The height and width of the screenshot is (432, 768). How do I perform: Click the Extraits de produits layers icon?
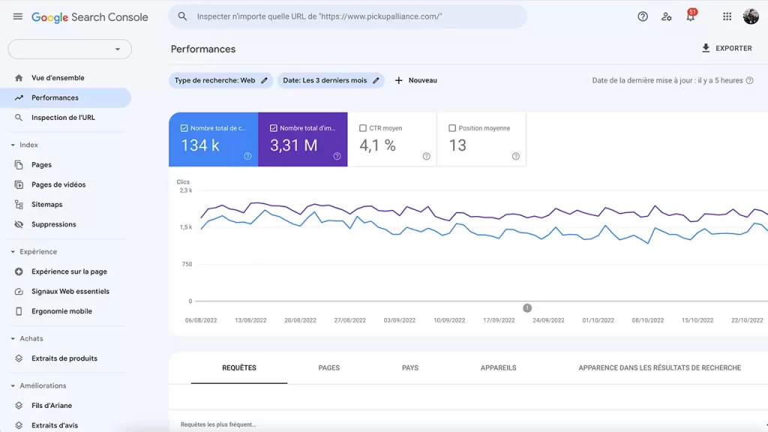19,358
